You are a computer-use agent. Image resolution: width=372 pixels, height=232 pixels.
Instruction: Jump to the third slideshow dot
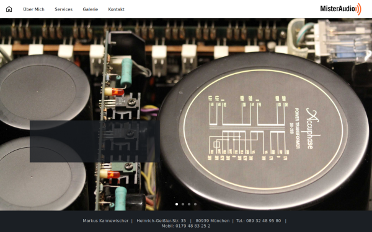(189, 204)
